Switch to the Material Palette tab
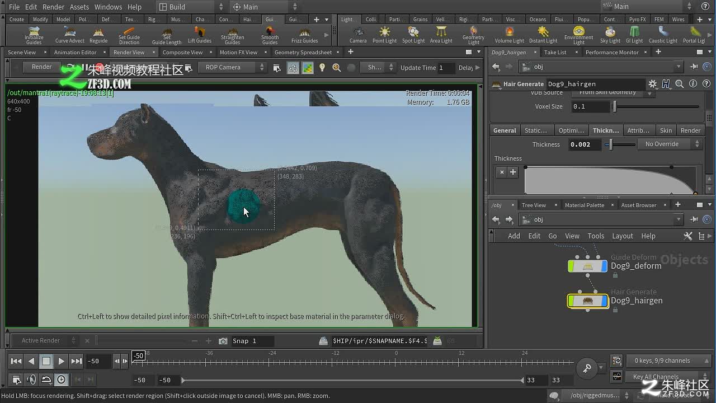Viewport: 716px width, 403px height. click(x=585, y=205)
